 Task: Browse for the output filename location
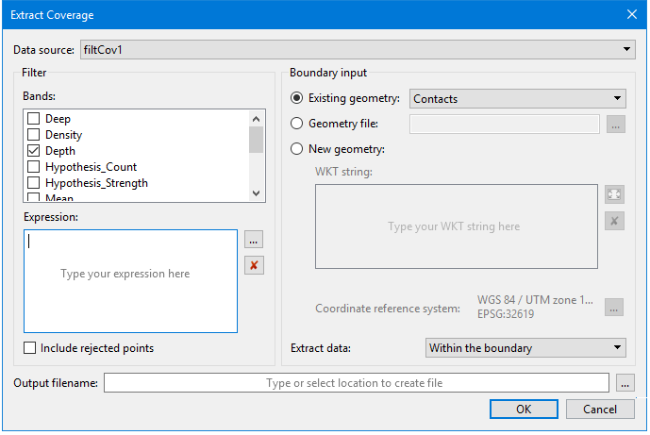[x=624, y=383]
